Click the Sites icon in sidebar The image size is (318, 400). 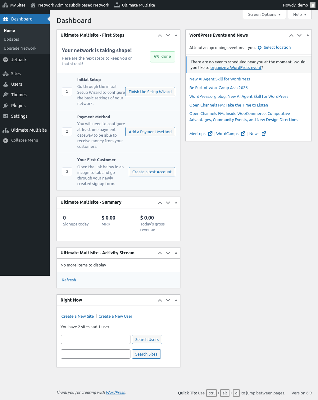pos(6,74)
